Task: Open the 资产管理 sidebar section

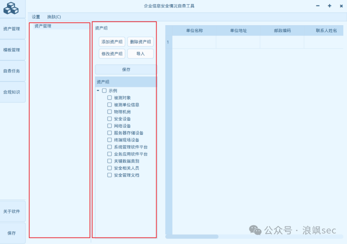Action: pos(13,29)
